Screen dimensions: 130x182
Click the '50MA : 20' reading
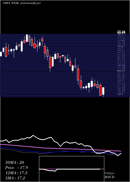pyautogui.click(x=15, y=162)
